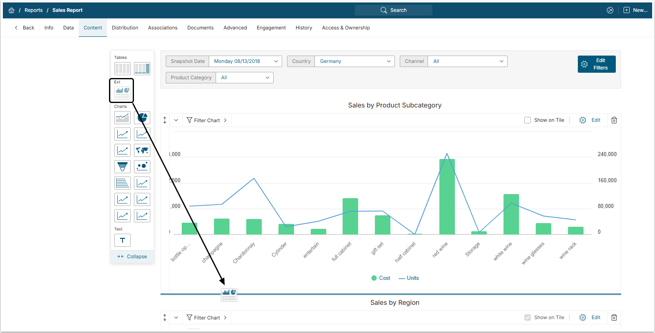This screenshot has width=655, height=333.
Task: Click the external report icon under Ext
Action: (123, 93)
